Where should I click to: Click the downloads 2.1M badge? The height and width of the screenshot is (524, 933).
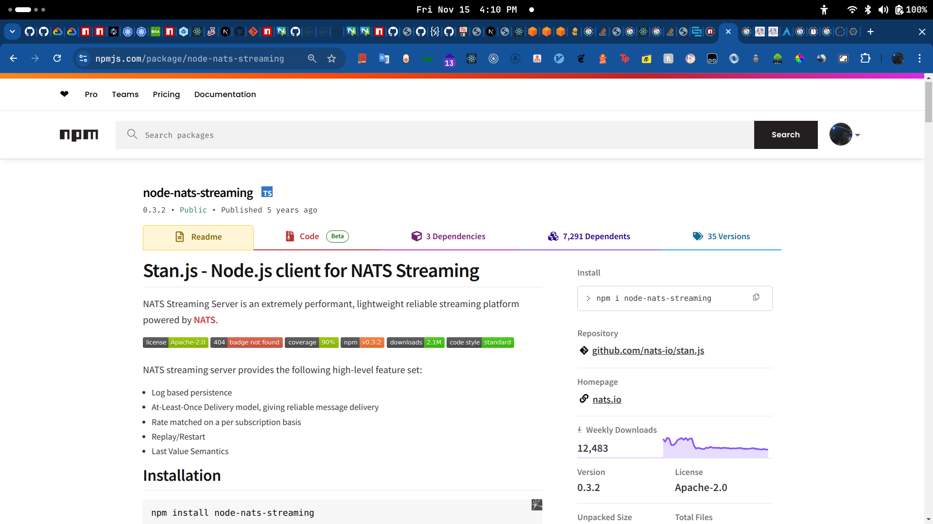(415, 343)
